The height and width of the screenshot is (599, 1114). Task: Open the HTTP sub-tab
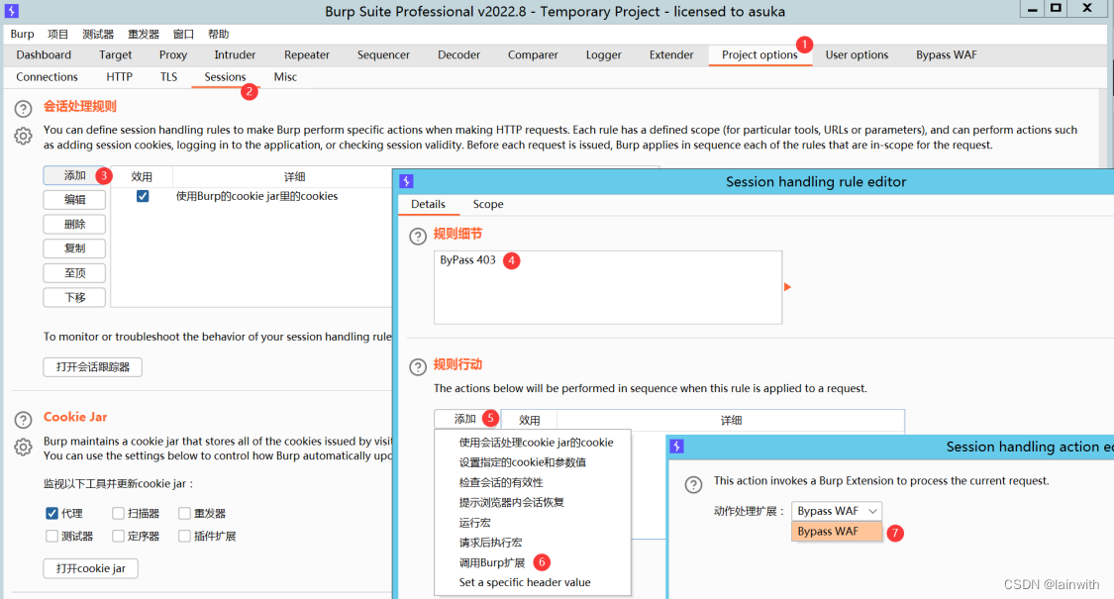pyautogui.click(x=120, y=77)
